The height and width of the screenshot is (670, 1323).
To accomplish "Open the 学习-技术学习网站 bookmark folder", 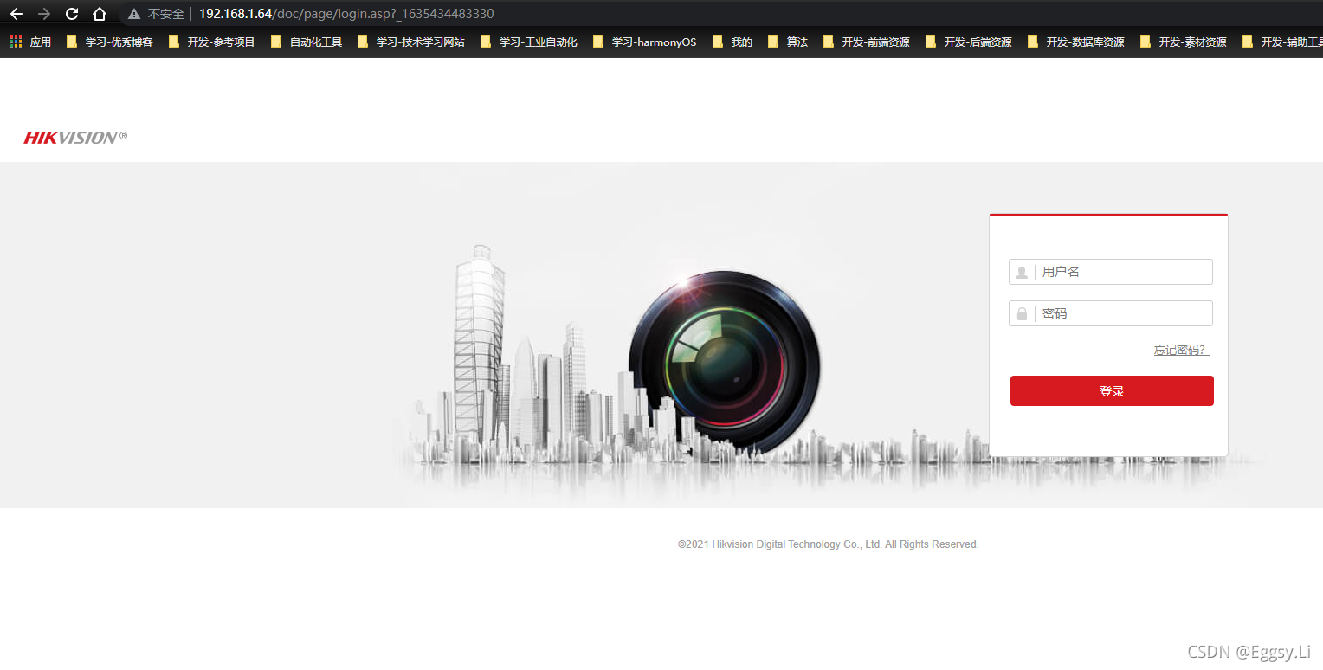I will click(x=411, y=42).
